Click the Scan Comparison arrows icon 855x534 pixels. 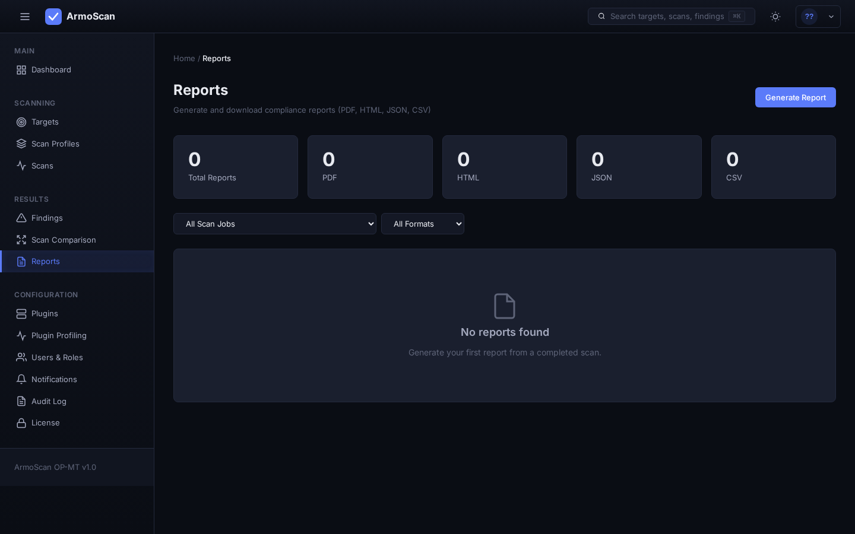(x=21, y=240)
